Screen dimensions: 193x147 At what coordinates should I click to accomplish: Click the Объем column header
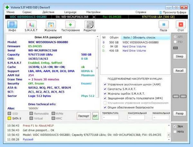114,38
